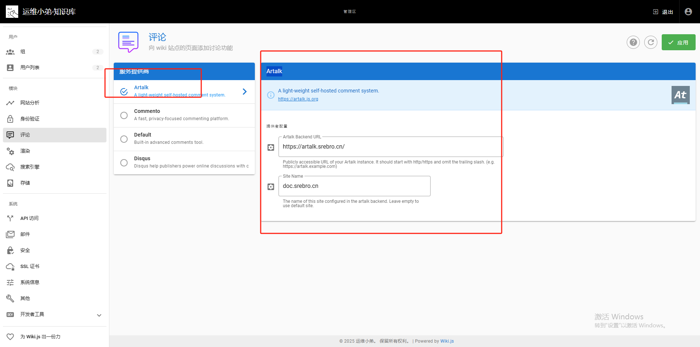The image size is (700, 347).
Task: Click the Default provider name text
Action: point(143,135)
